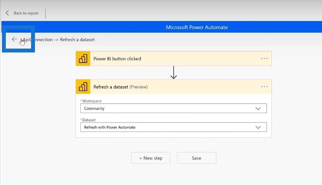Open the ellipsis menu on Refresh a dataset
This screenshot has height=185, width=322.
click(264, 87)
